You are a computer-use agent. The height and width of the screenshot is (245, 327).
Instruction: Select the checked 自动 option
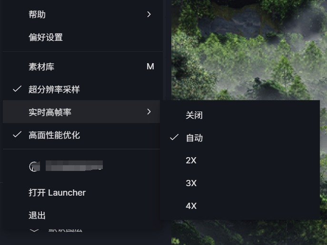pos(240,138)
